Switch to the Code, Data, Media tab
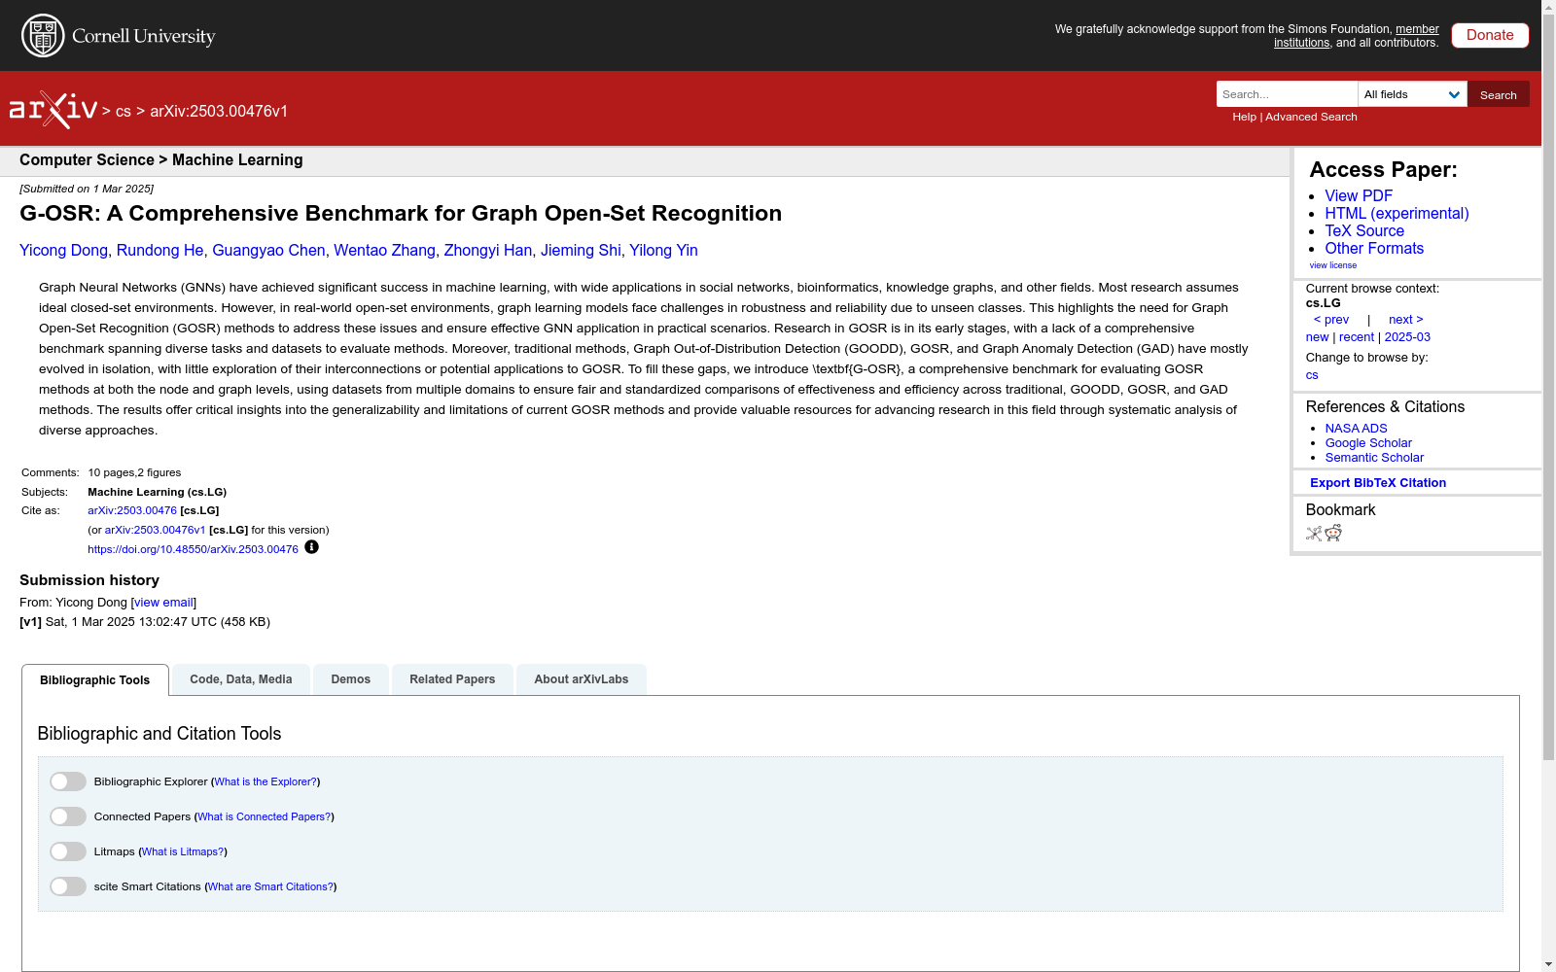 240,678
